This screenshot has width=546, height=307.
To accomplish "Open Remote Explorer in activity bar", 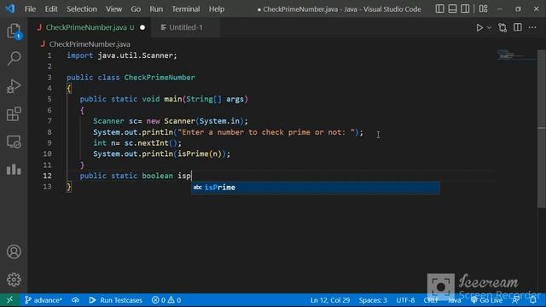I will click(x=14, y=142).
